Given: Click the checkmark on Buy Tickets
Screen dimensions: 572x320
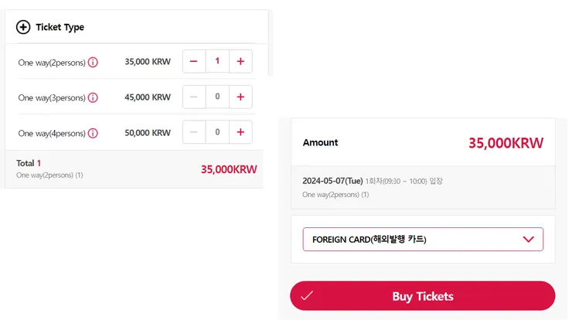Looking at the screenshot, I should click(x=307, y=296).
